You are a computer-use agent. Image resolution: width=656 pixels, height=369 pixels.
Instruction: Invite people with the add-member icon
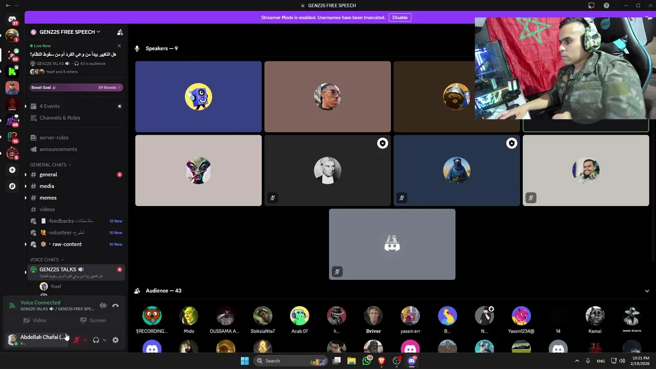pyautogui.click(x=120, y=32)
